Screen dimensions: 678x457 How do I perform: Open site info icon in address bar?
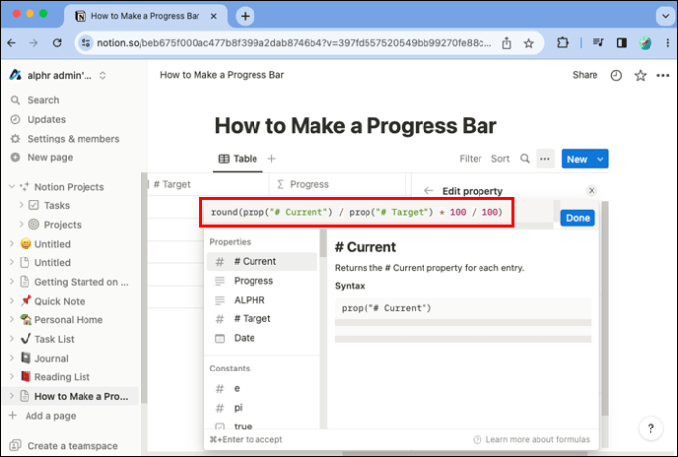(86, 43)
